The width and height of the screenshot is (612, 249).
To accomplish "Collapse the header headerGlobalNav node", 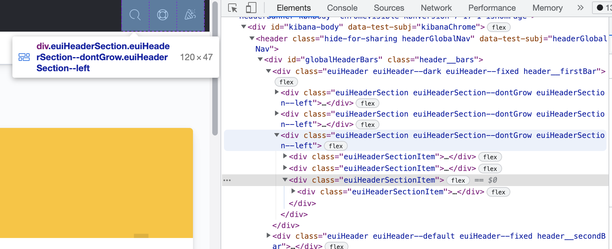I will click(x=252, y=38).
